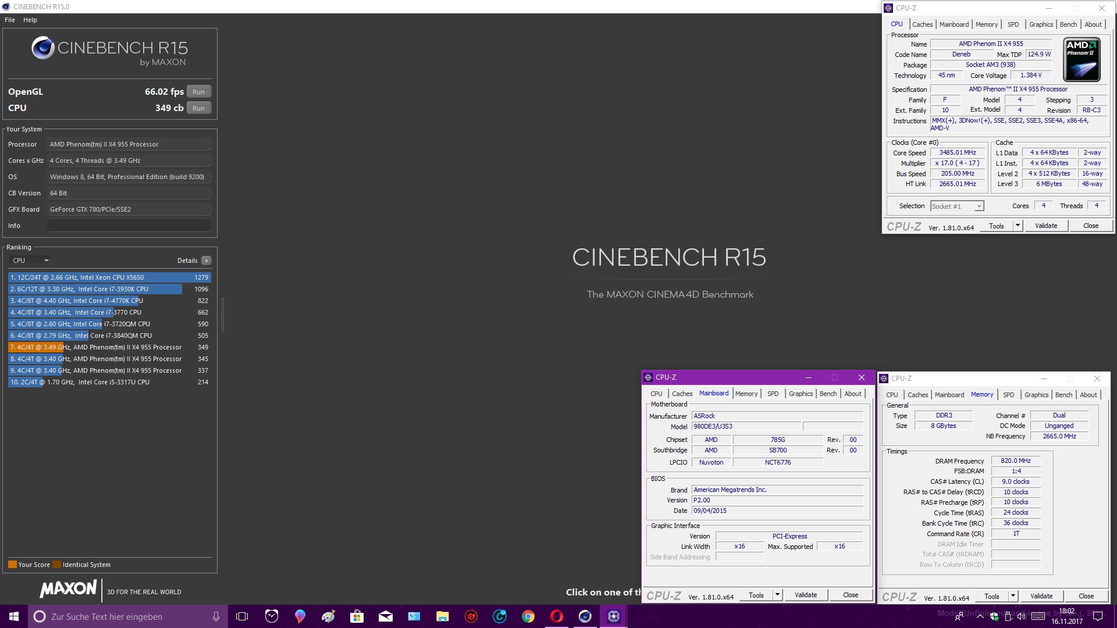Viewport: 1117px width, 628px height.
Task: Open the Microsoft Store taskbar icon
Action: coord(357,616)
